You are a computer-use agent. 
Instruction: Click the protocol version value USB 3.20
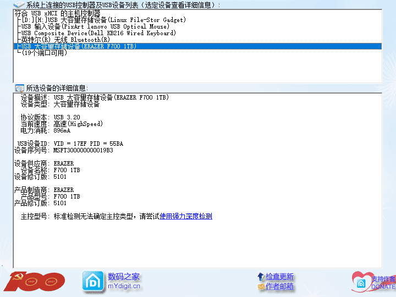(67, 117)
